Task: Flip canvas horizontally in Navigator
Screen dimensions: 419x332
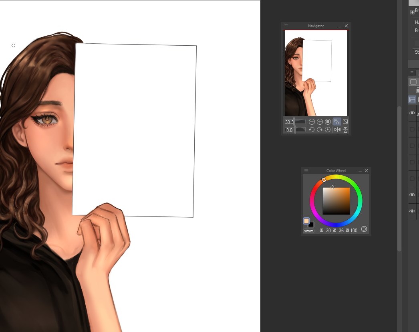Action: pyautogui.click(x=337, y=130)
